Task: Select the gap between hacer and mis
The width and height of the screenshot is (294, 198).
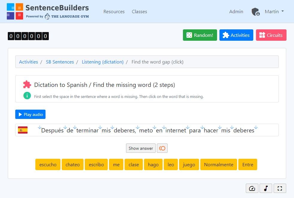Action: 220,128
